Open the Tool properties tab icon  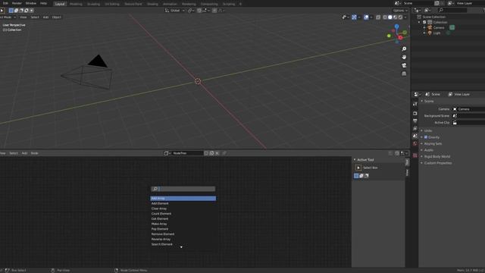[x=415, y=104]
